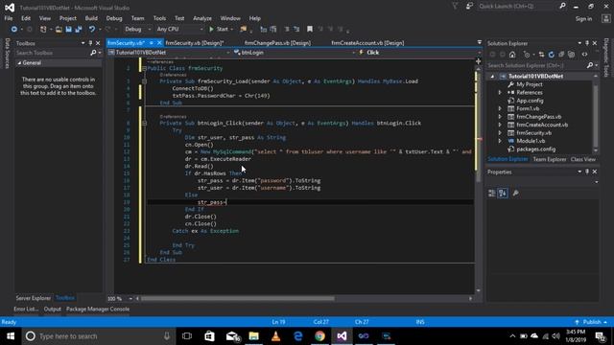
Task: Click the Solution Explorer search magnifier icon
Action: tap(590, 65)
